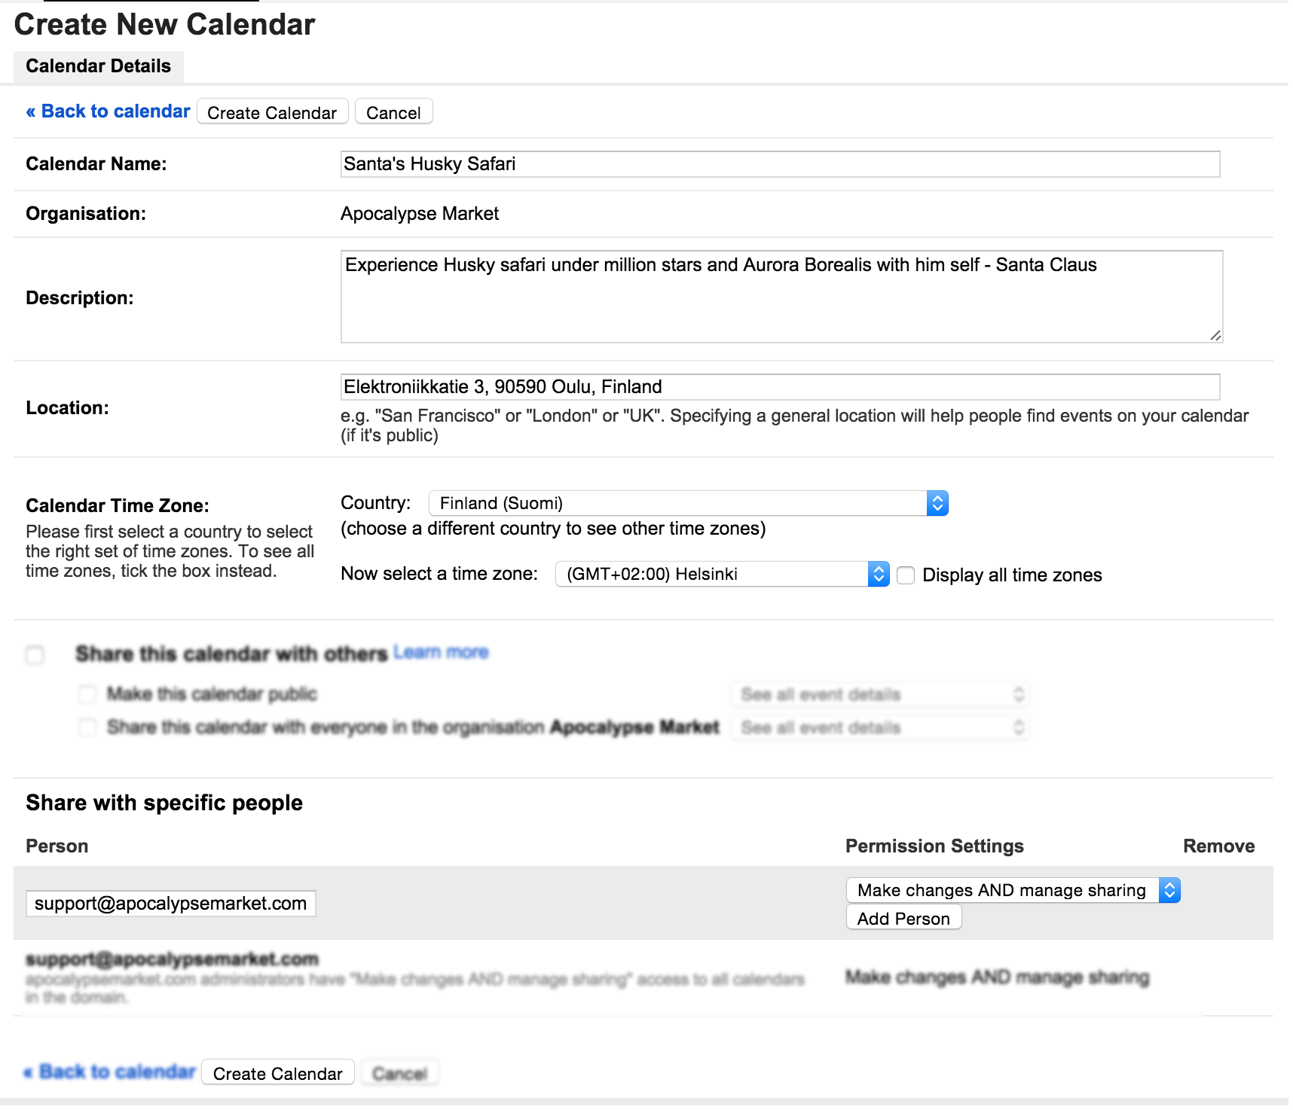
Task: Open the Helsinki time zone dropdown
Action: 721,575
